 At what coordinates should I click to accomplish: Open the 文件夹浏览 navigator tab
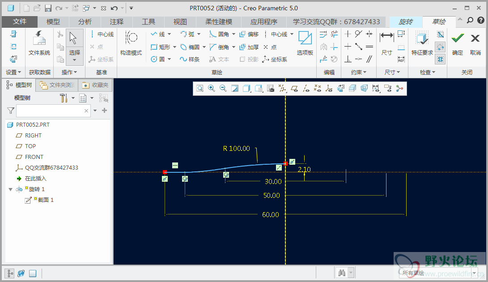point(57,85)
